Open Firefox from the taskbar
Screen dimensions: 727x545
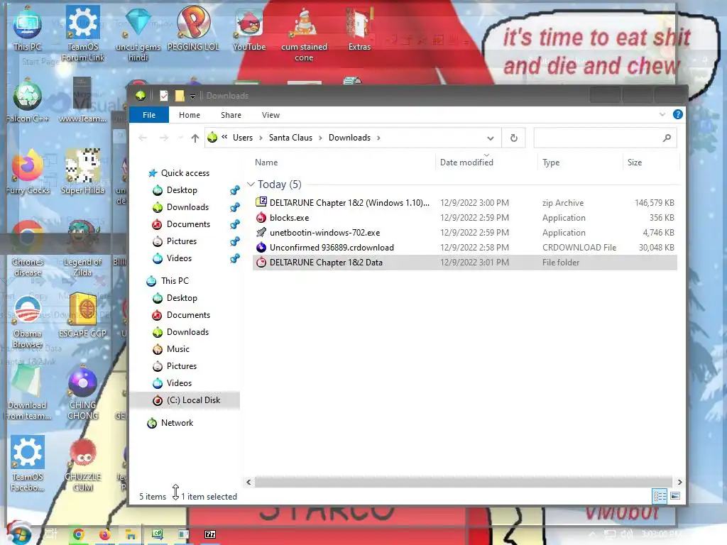point(104,535)
